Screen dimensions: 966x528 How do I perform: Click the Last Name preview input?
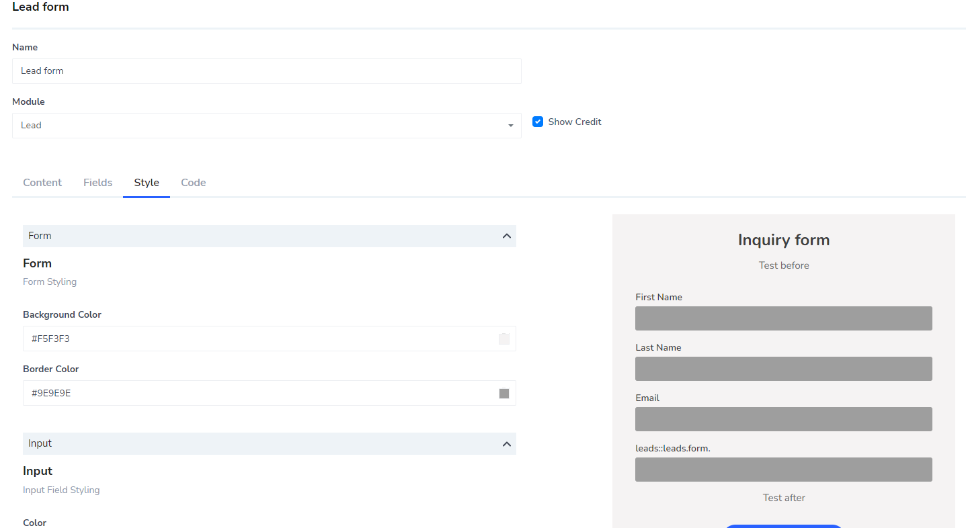[x=783, y=368]
